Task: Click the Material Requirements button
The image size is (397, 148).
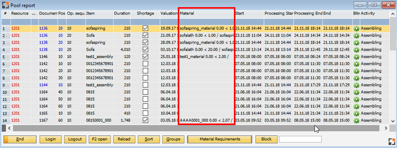Action: click(220, 139)
